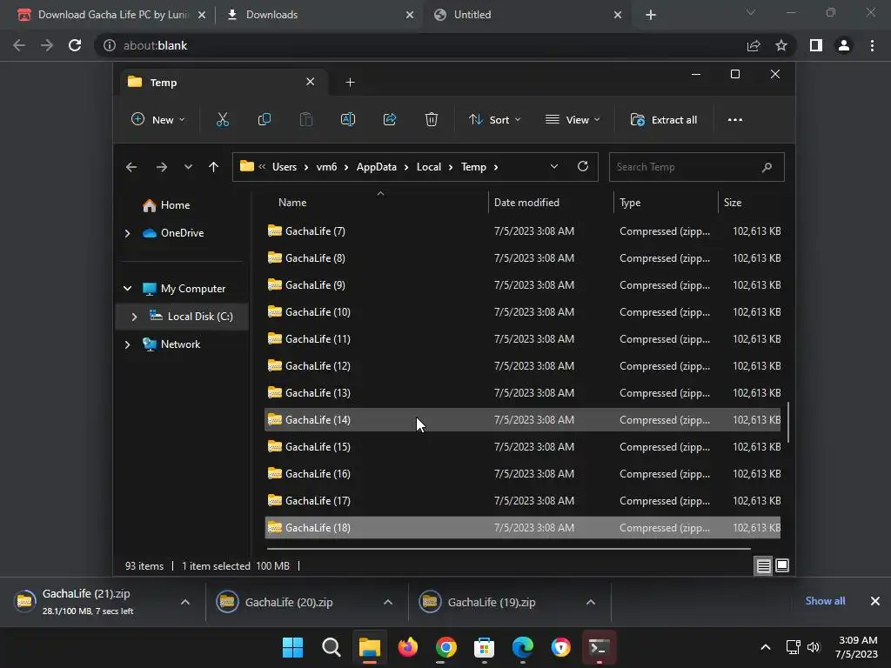The image size is (891, 668).
Task: Switch to details view icon in status bar
Action: coord(763,565)
